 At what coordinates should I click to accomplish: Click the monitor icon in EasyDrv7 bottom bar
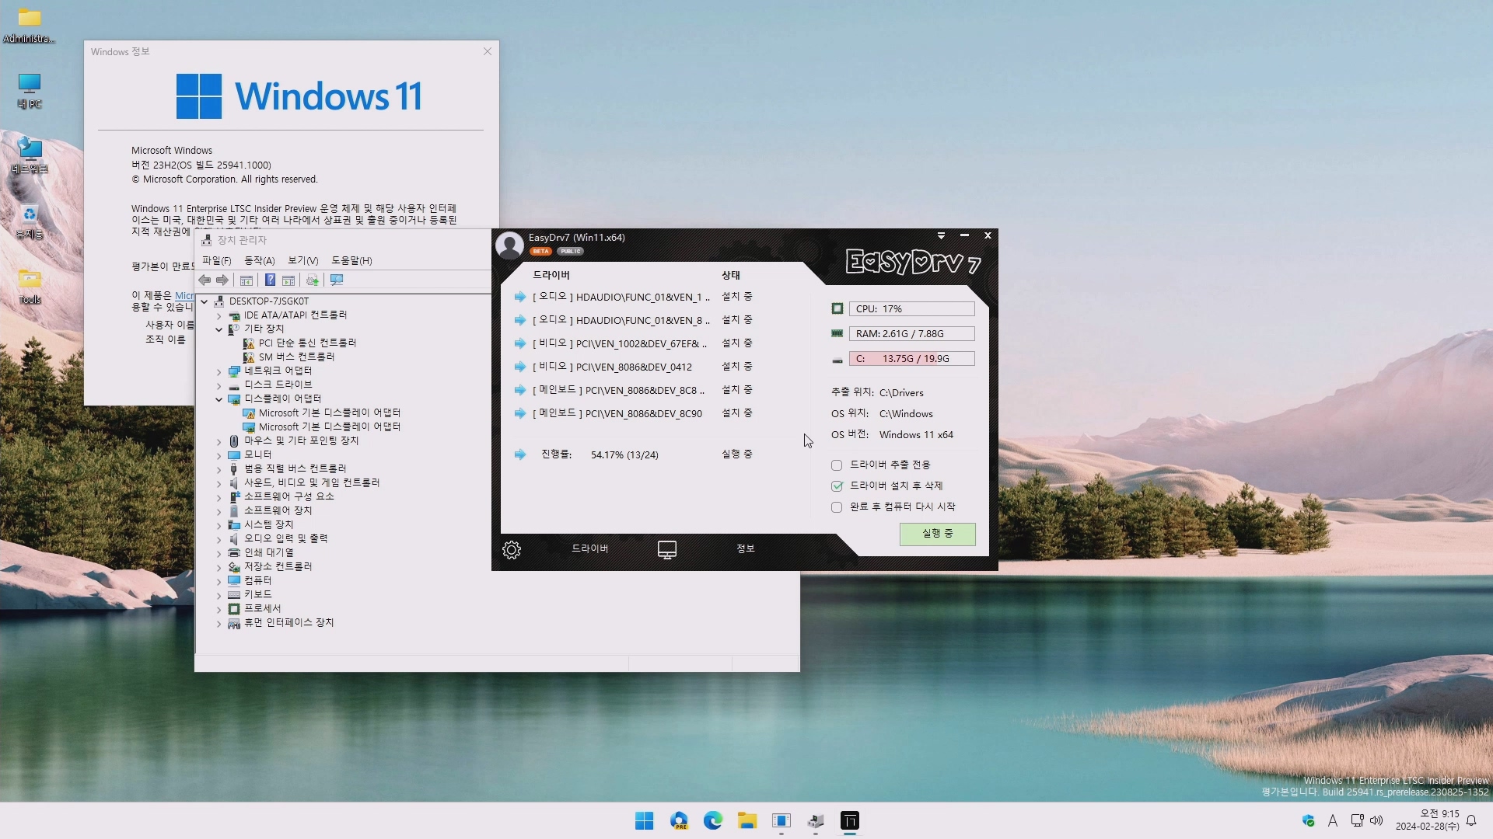(667, 550)
